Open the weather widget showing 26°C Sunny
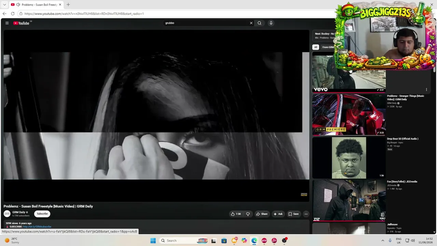The image size is (437, 246). click(x=12, y=241)
